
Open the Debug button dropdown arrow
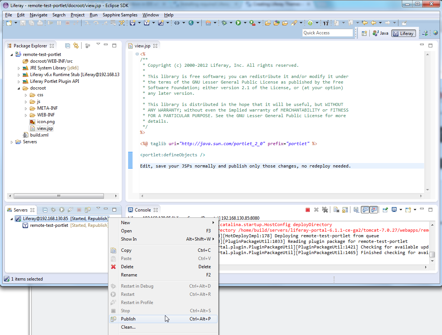tap(231, 23)
